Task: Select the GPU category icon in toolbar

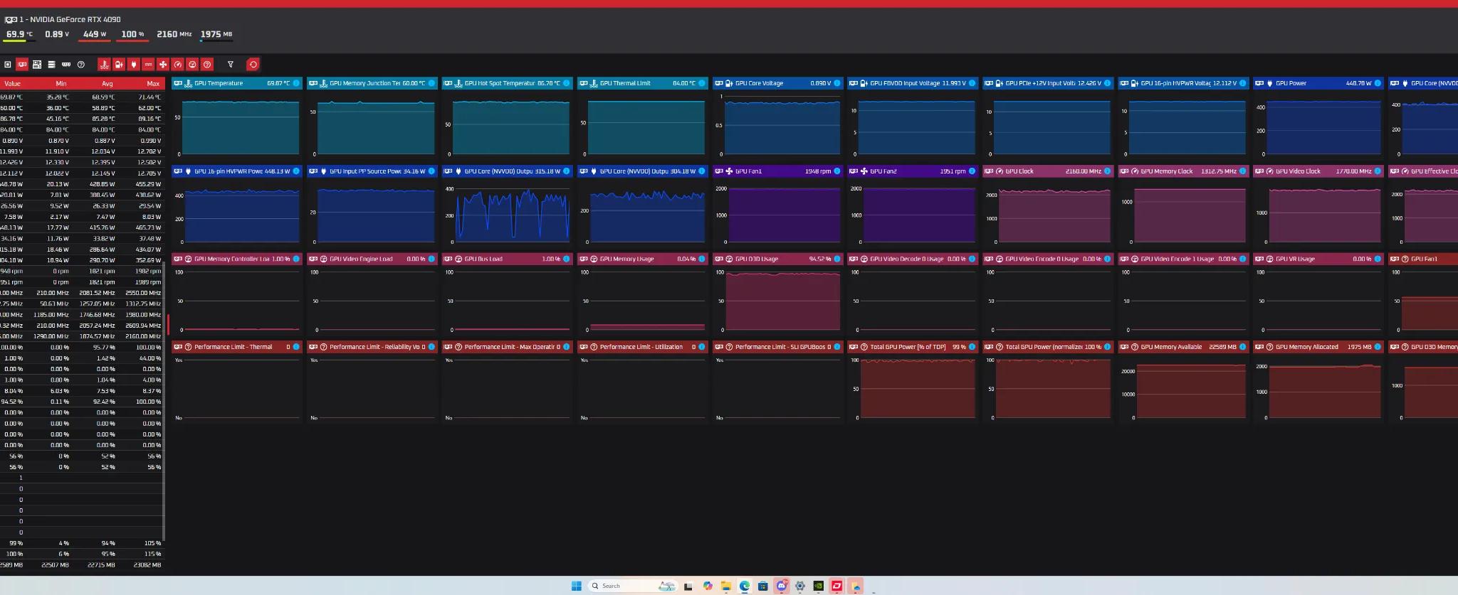Action: 22,65
